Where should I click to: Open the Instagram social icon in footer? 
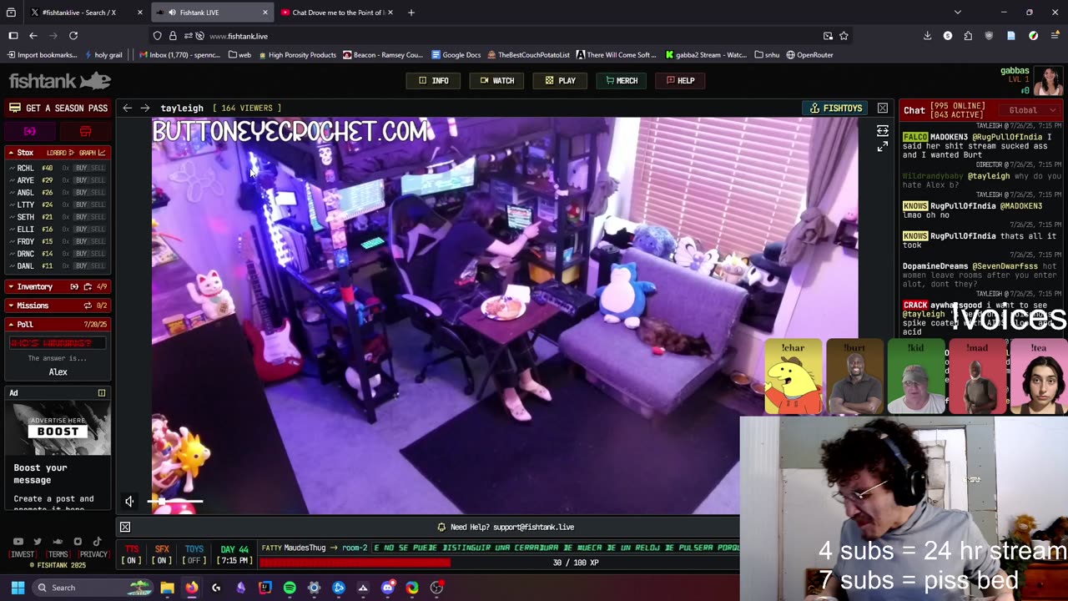pos(78,542)
